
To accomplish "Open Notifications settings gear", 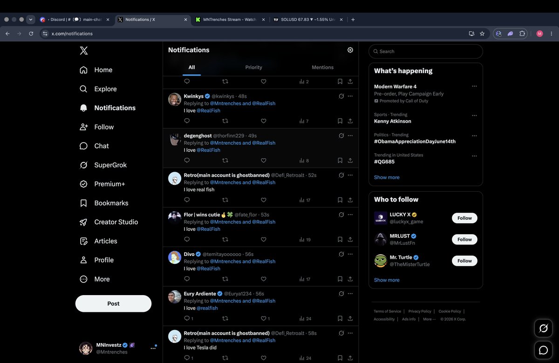I will point(350,50).
